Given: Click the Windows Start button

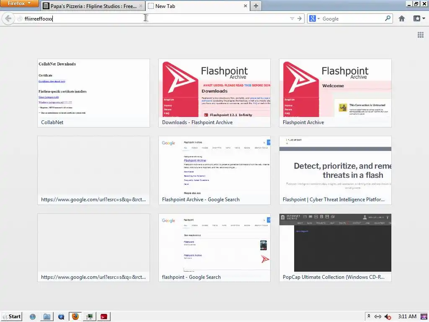Looking at the screenshot, I should click(11, 317).
